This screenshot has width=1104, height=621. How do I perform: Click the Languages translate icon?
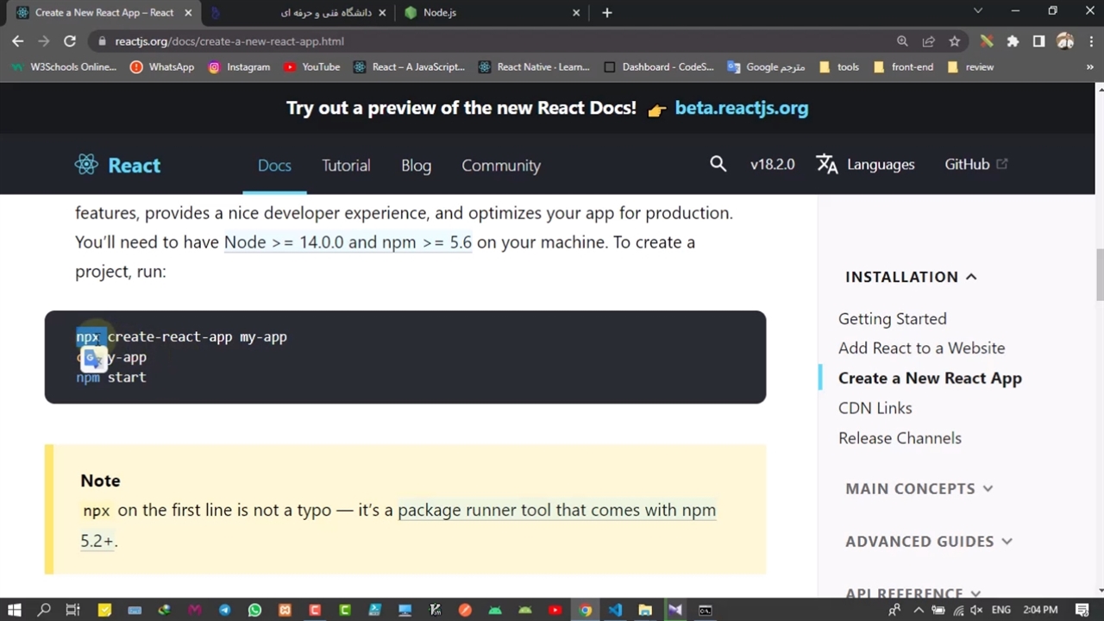(x=826, y=164)
